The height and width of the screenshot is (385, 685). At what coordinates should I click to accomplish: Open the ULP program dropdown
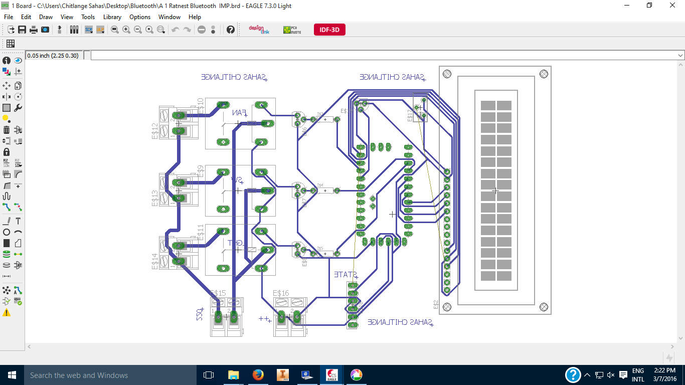pyautogui.click(x=100, y=30)
